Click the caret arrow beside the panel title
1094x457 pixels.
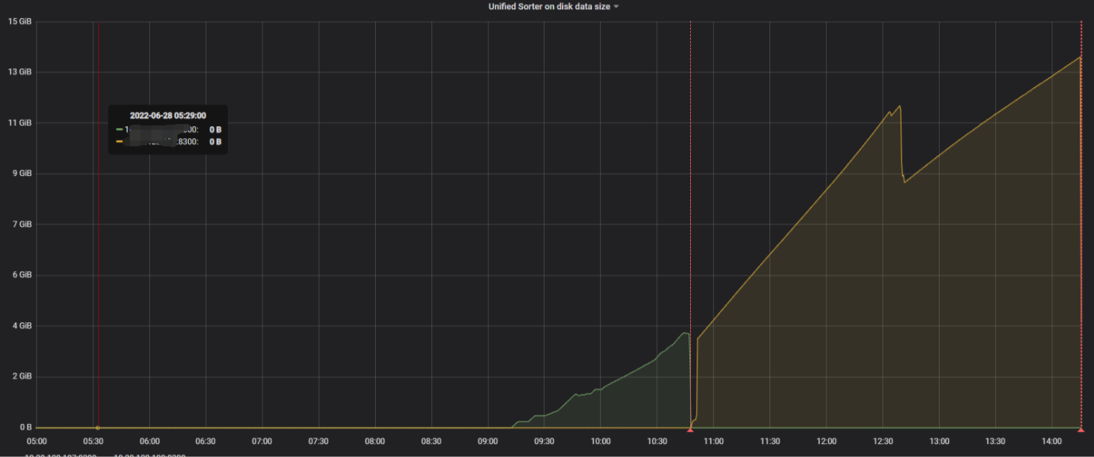coord(617,7)
